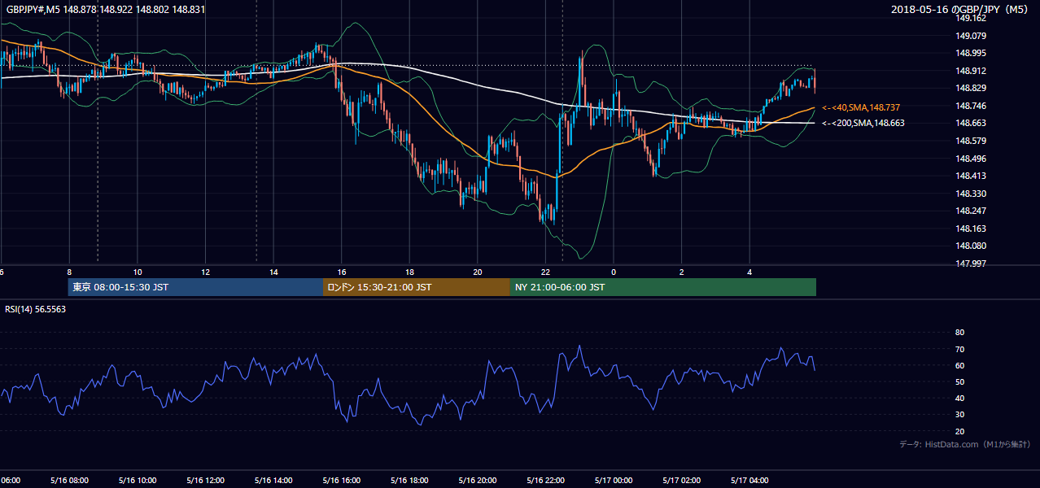Click the 148.496 price axis label
The width and height of the screenshot is (1040, 488).
[972, 159]
